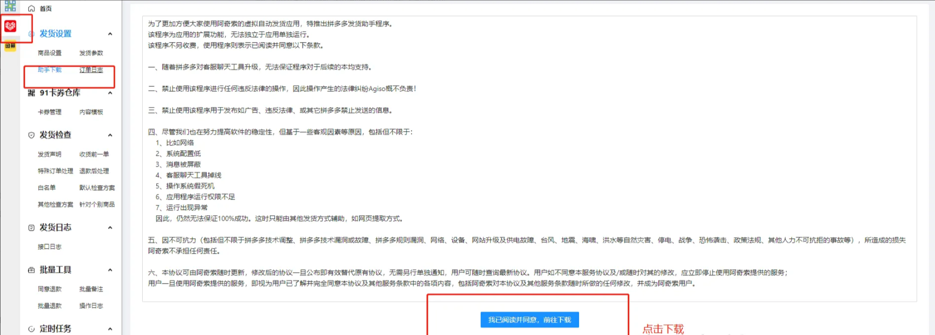Collapse the 批量工具 section chevron
This screenshot has height=335, width=935.
110,270
